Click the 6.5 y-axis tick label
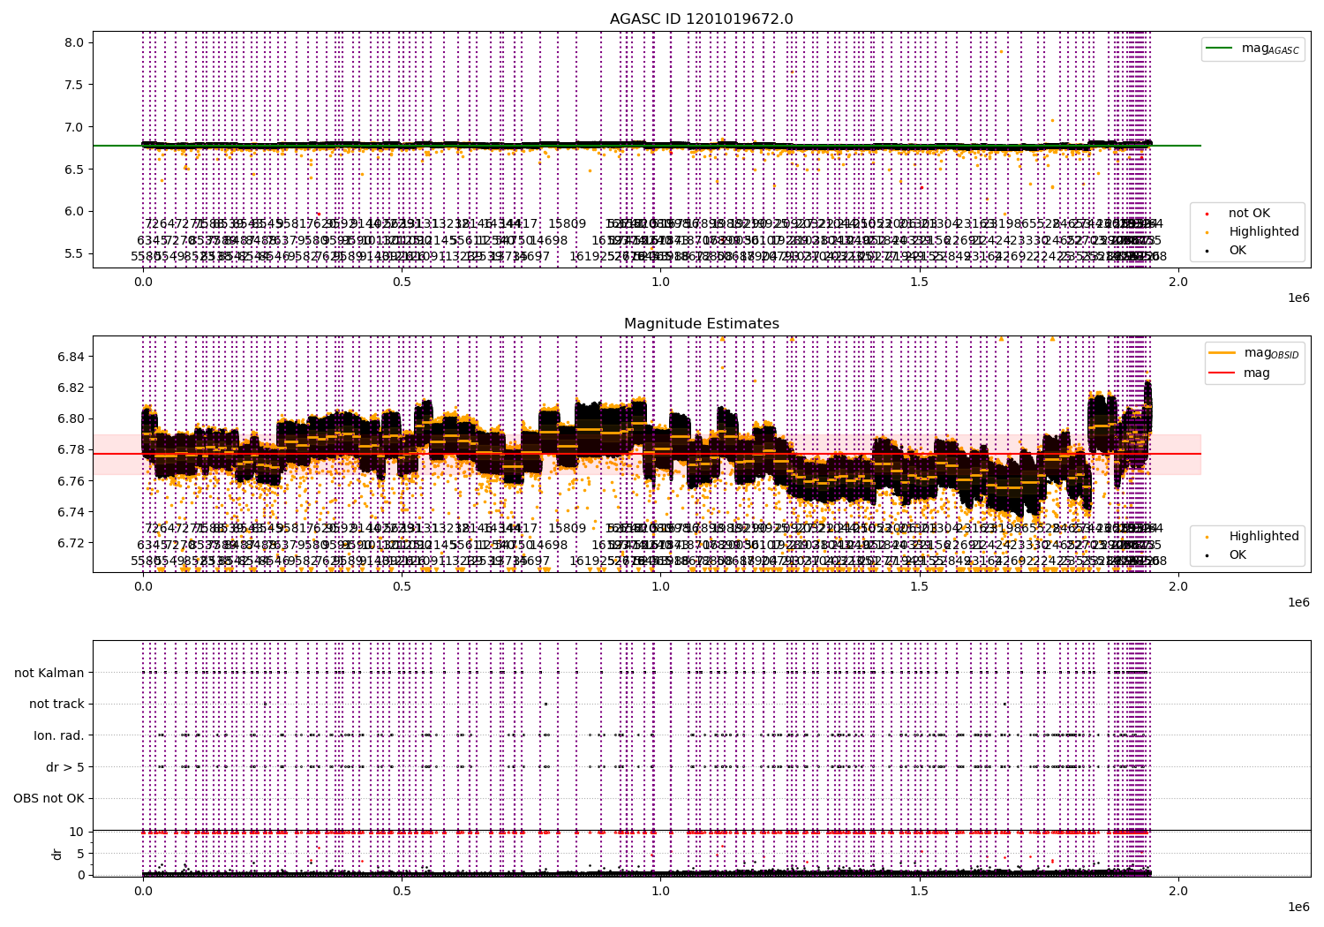1324x927 pixels. [75, 169]
